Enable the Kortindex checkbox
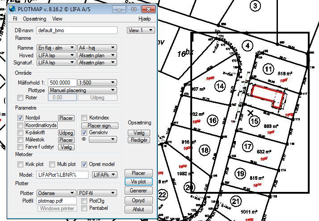 84,118
